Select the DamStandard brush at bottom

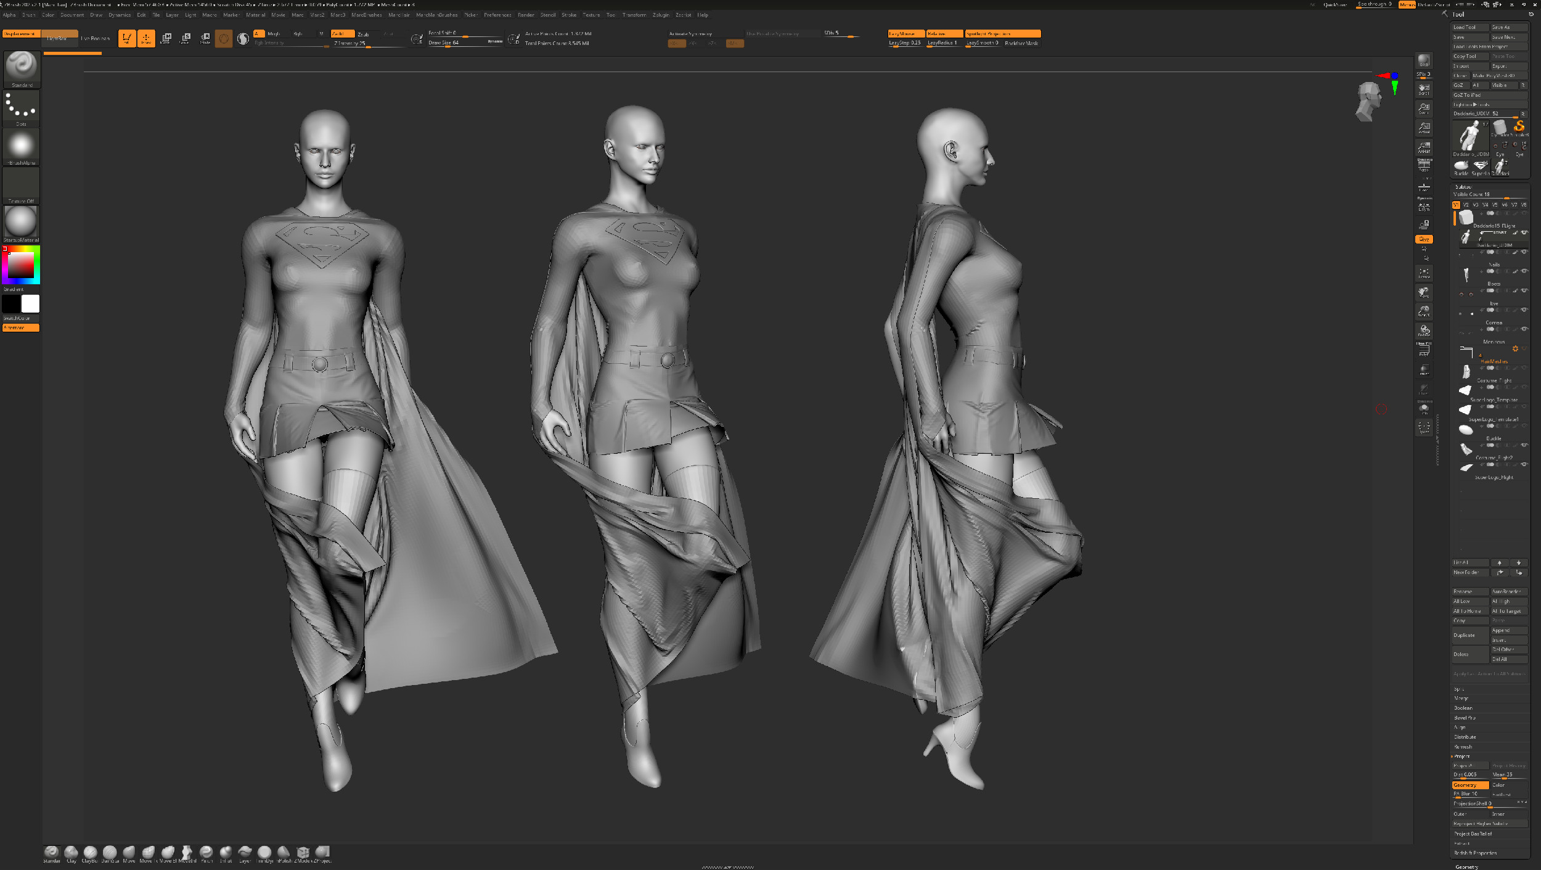coord(110,854)
